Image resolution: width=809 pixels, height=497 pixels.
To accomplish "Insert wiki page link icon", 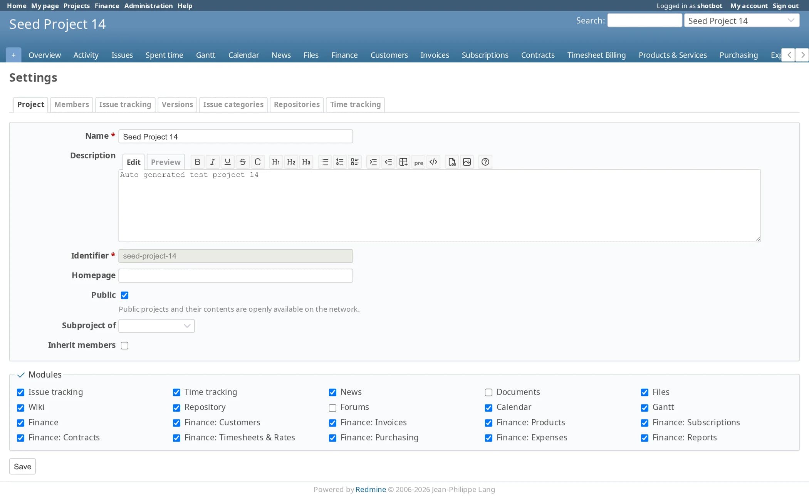I will 452,162.
